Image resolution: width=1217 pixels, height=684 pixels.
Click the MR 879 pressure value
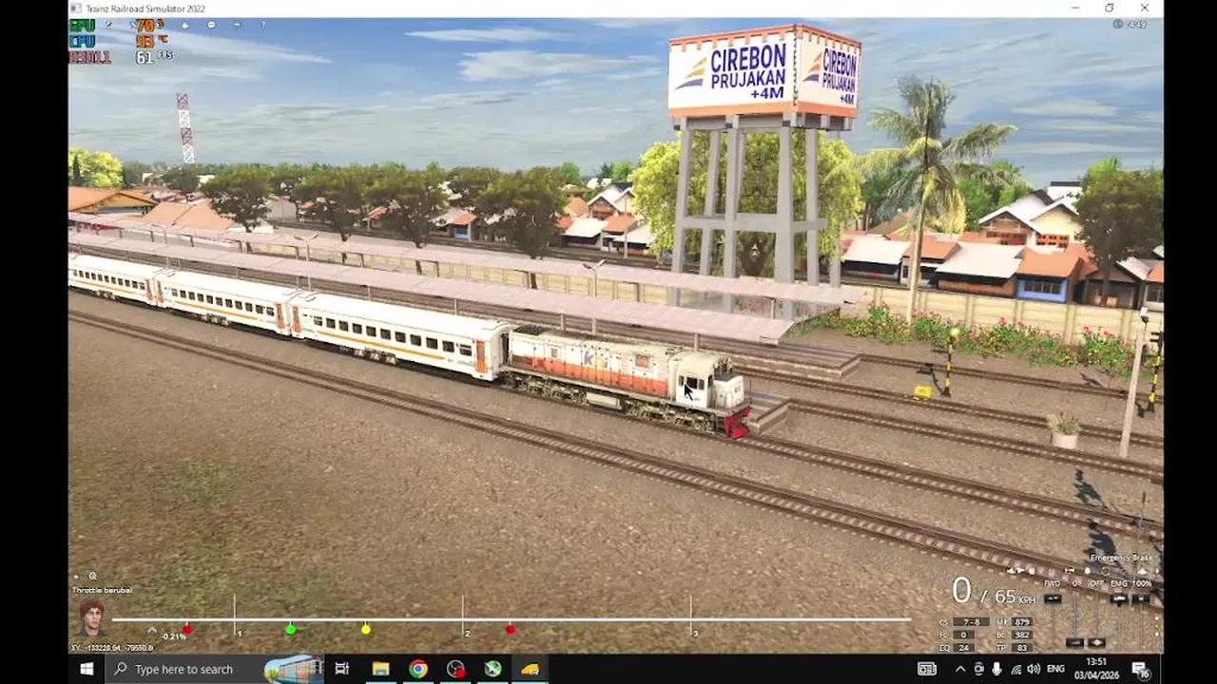click(1022, 622)
